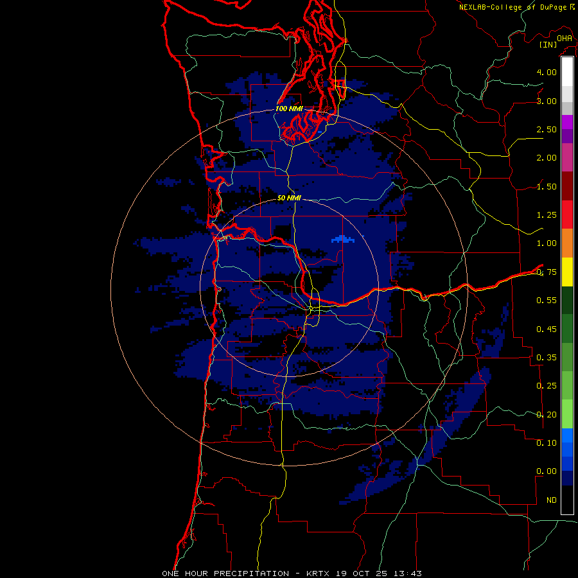The width and height of the screenshot is (578, 578).
Task: Select the dark red 1.50 legend swatch
Action: (567, 186)
